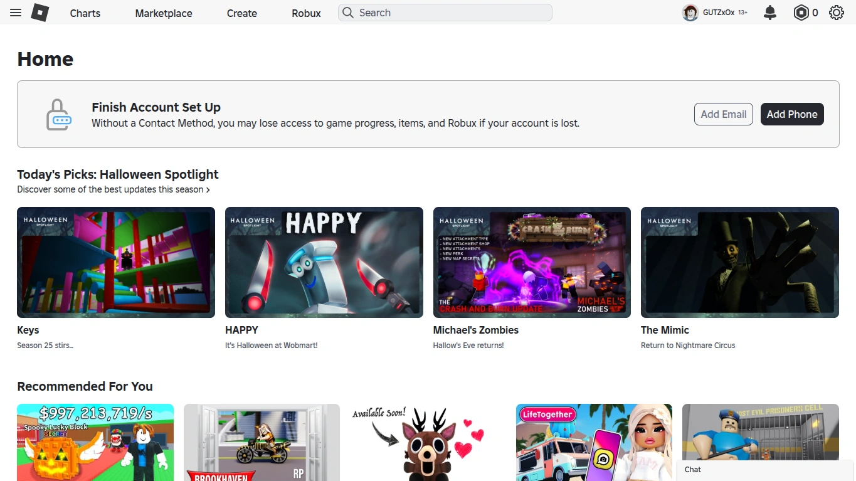The width and height of the screenshot is (856, 481).
Task: Open The Mimic game thumbnail
Action: [x=740, y=262]
